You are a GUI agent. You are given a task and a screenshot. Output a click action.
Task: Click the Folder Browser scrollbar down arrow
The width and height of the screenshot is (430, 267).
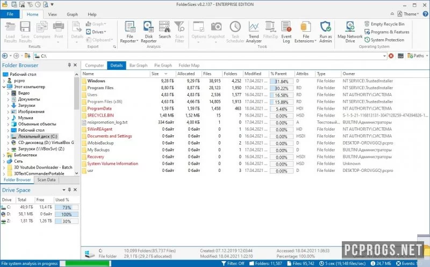[x=76, y=173]
